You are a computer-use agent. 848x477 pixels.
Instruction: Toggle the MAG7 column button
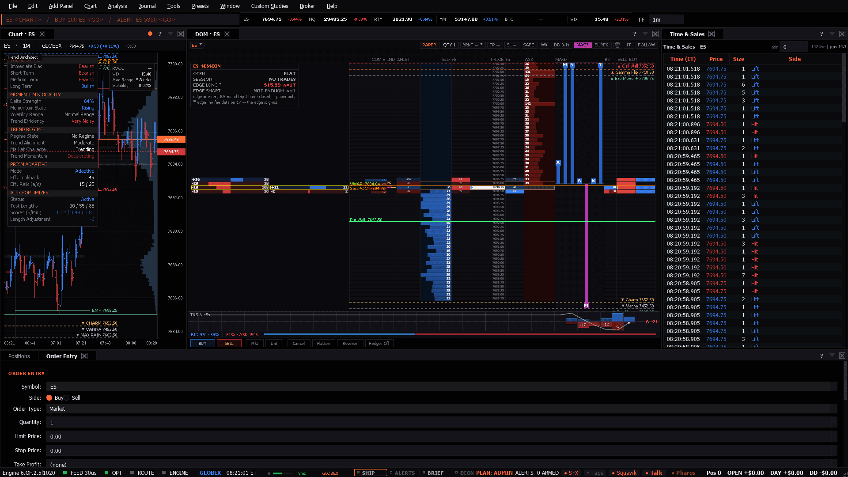[582, 45]
